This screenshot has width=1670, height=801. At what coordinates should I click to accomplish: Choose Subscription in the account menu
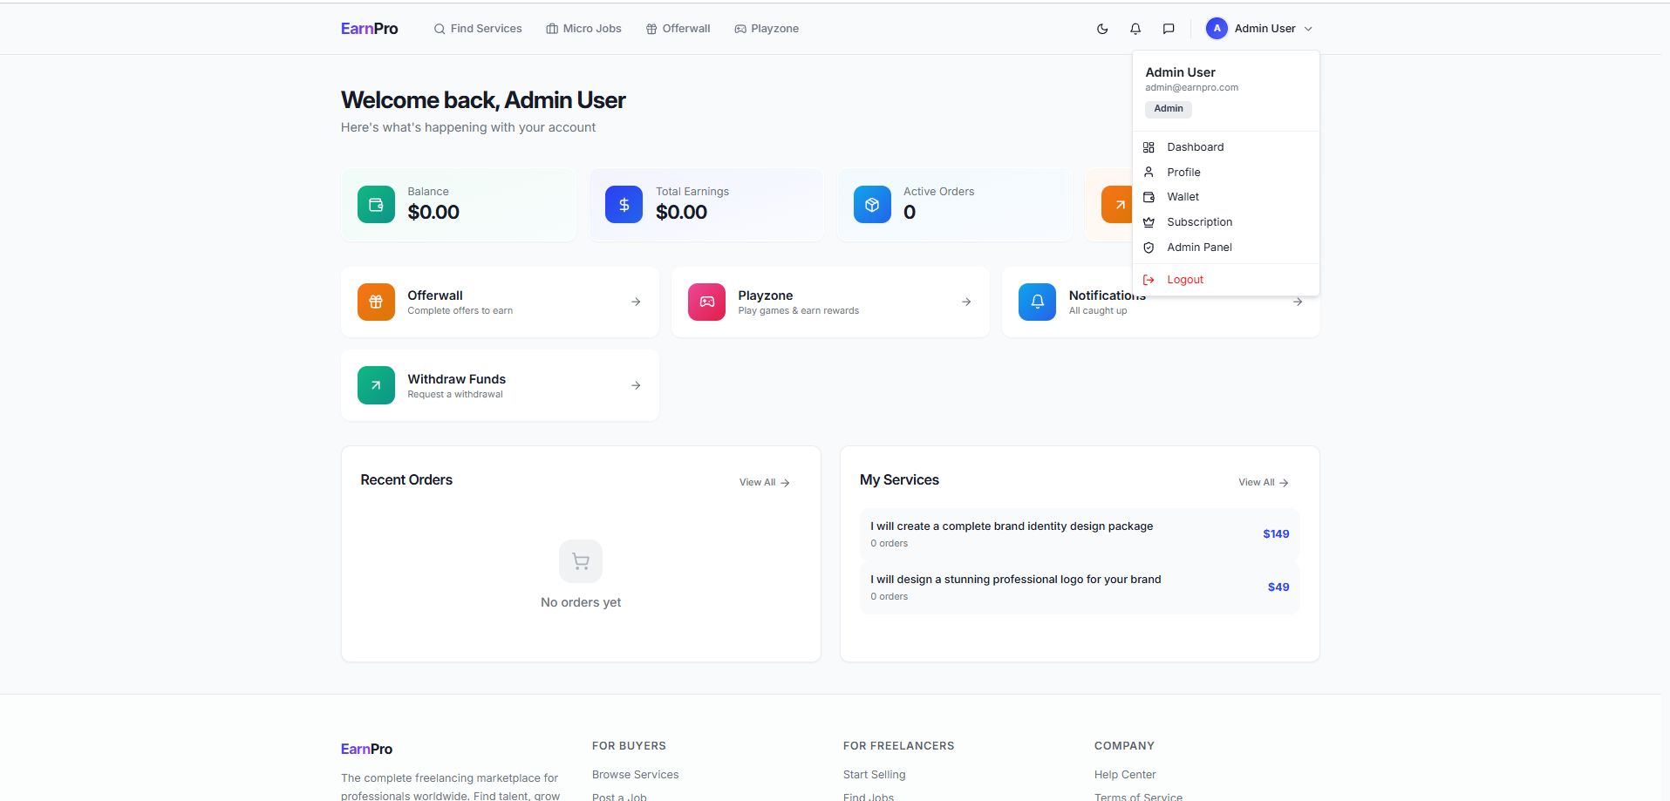point(1199,222)
